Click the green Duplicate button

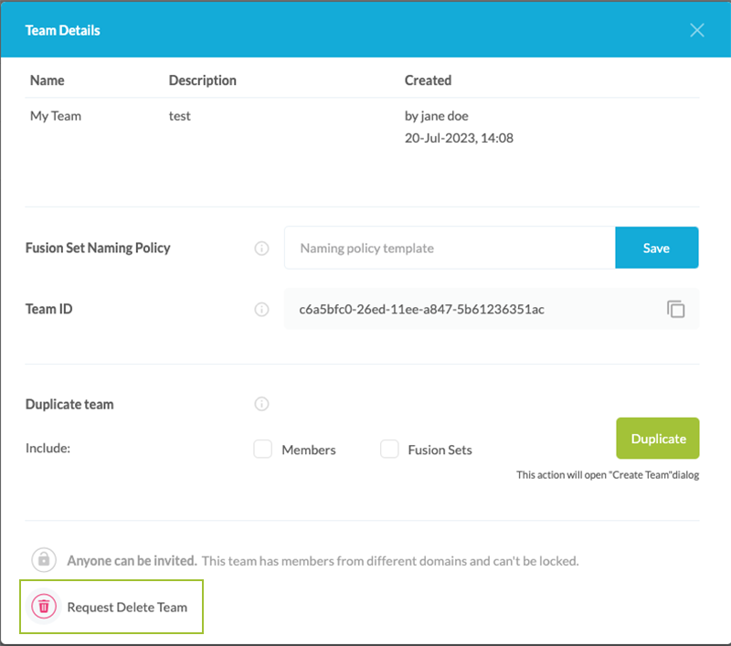click(x=658, y=439)
